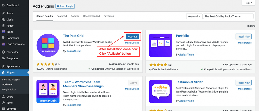The image size is (259, 111).
Task: Install the Portfolio plugin now
Action: (x=244, y=36)
